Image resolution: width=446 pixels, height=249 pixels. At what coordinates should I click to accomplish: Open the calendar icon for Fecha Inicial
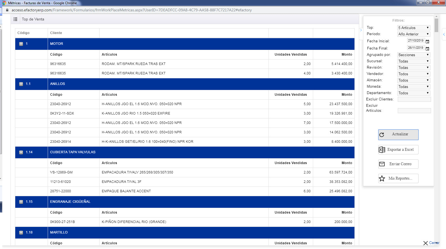pyautogui.click(x=427, y=41)
